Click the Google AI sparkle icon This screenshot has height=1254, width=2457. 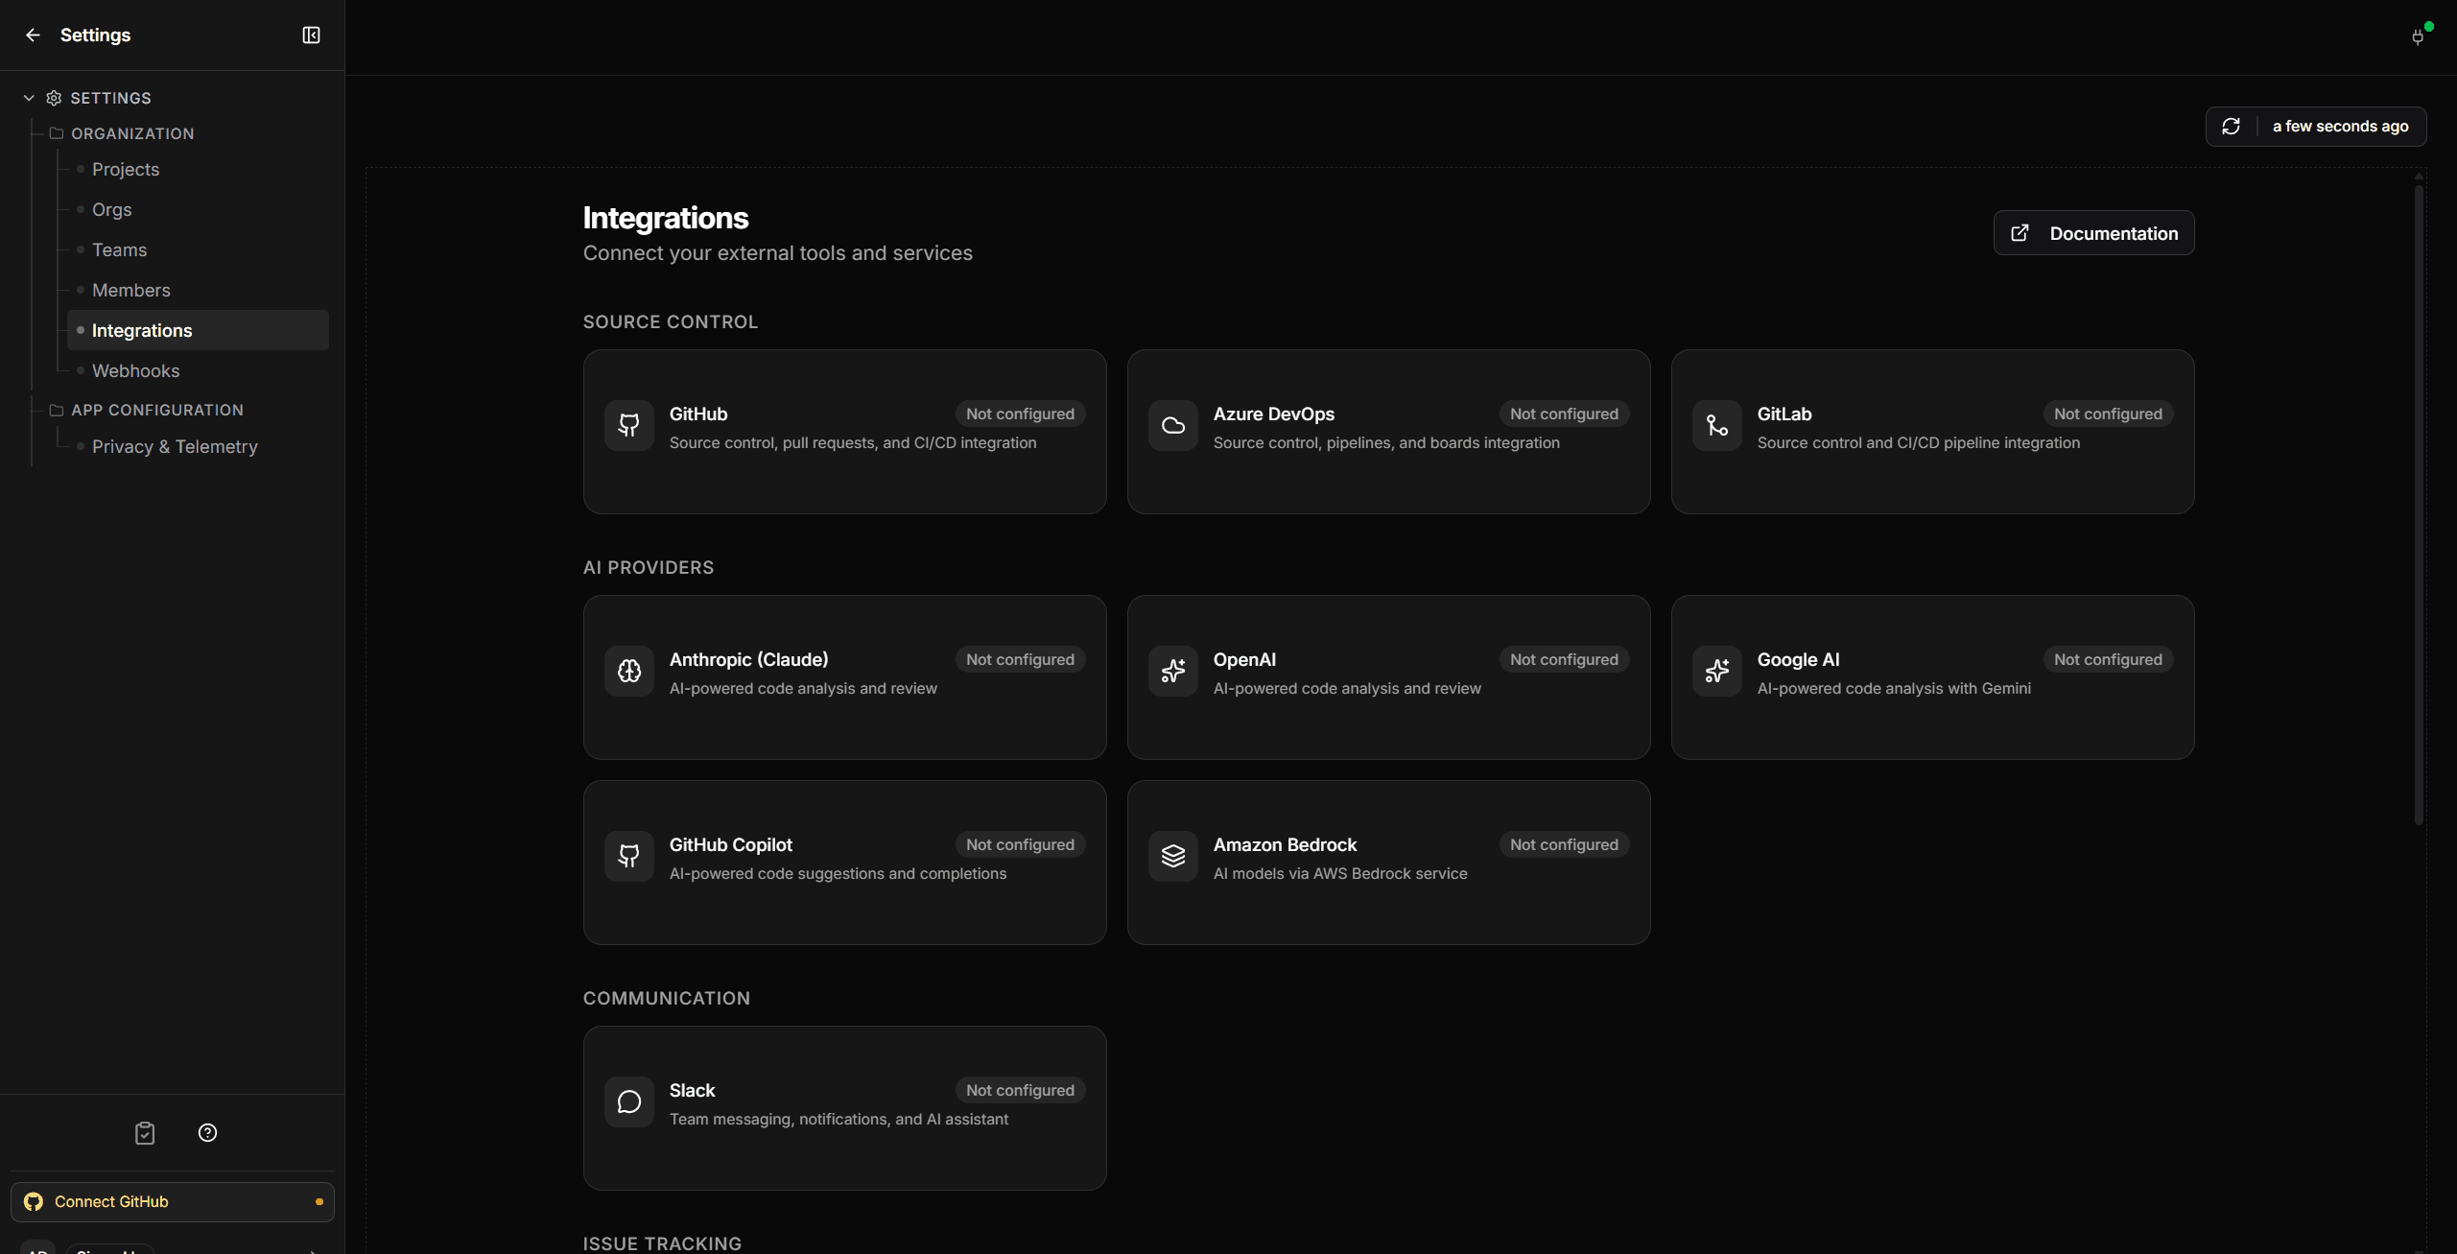1716,671
